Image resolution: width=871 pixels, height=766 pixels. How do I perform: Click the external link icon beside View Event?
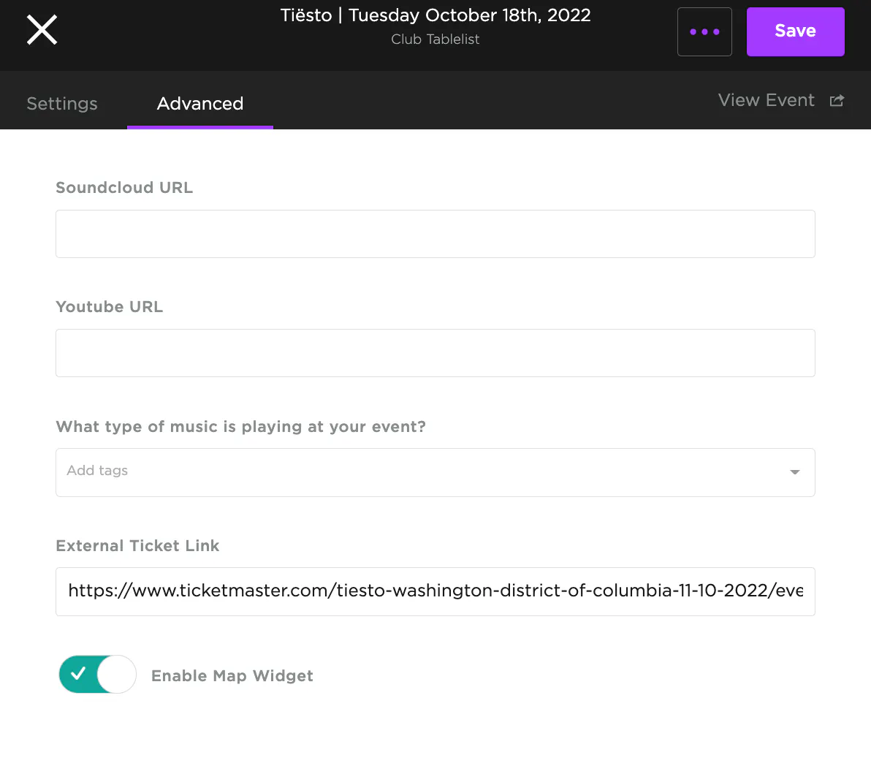pos(837,101)
